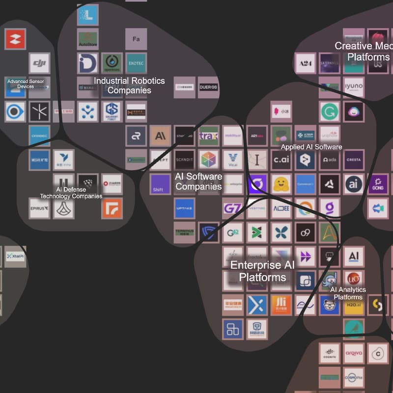
Task: Select the EXOTEC logo tile
Action: coord(136,63)
